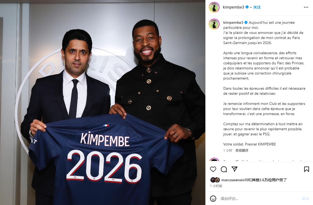Click the verified badge beside the header kimpembe3
Screen dimensions: 313x205
(x=247, y=7)
